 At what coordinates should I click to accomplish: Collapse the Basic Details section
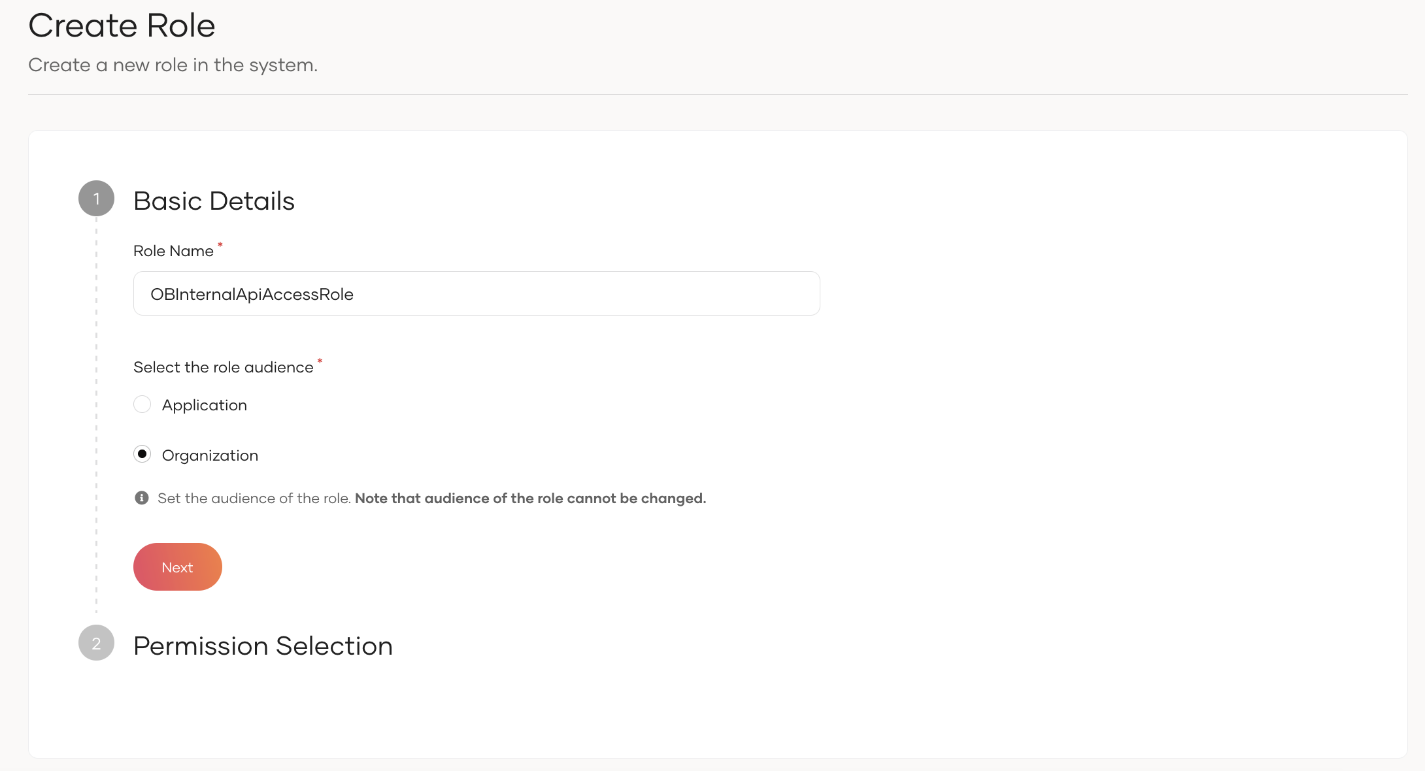[214, 201]
